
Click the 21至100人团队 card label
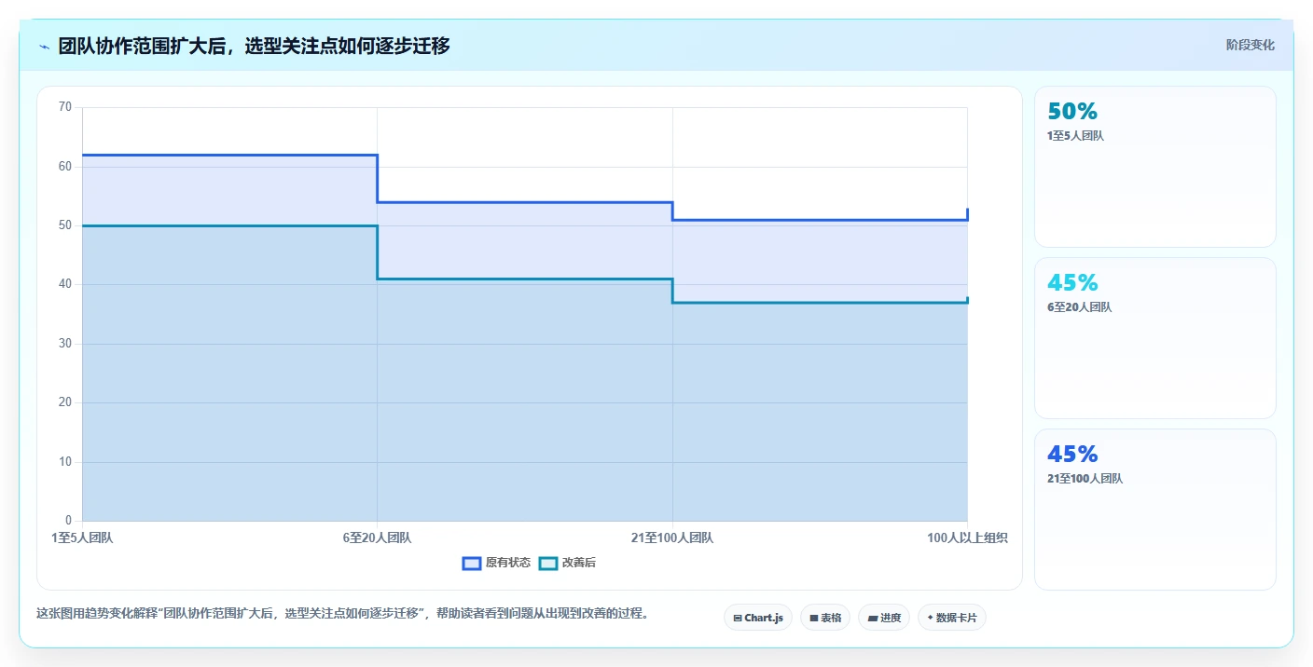[1085, 479]
